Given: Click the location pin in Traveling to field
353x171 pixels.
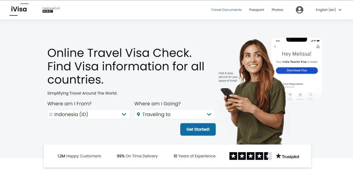Looking at the screenshot, I should tap(139, 114).
